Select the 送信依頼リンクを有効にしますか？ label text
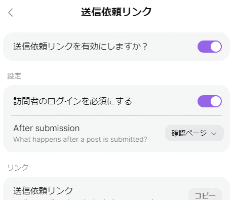This screenshot has width=234, height=200. click(x=80, y=47)
